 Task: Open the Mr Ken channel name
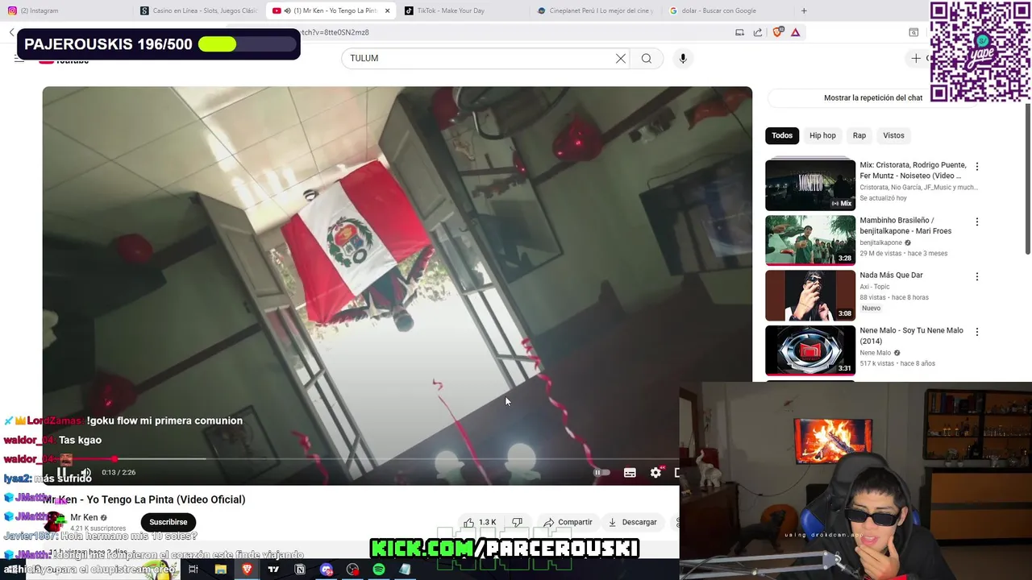84,518
